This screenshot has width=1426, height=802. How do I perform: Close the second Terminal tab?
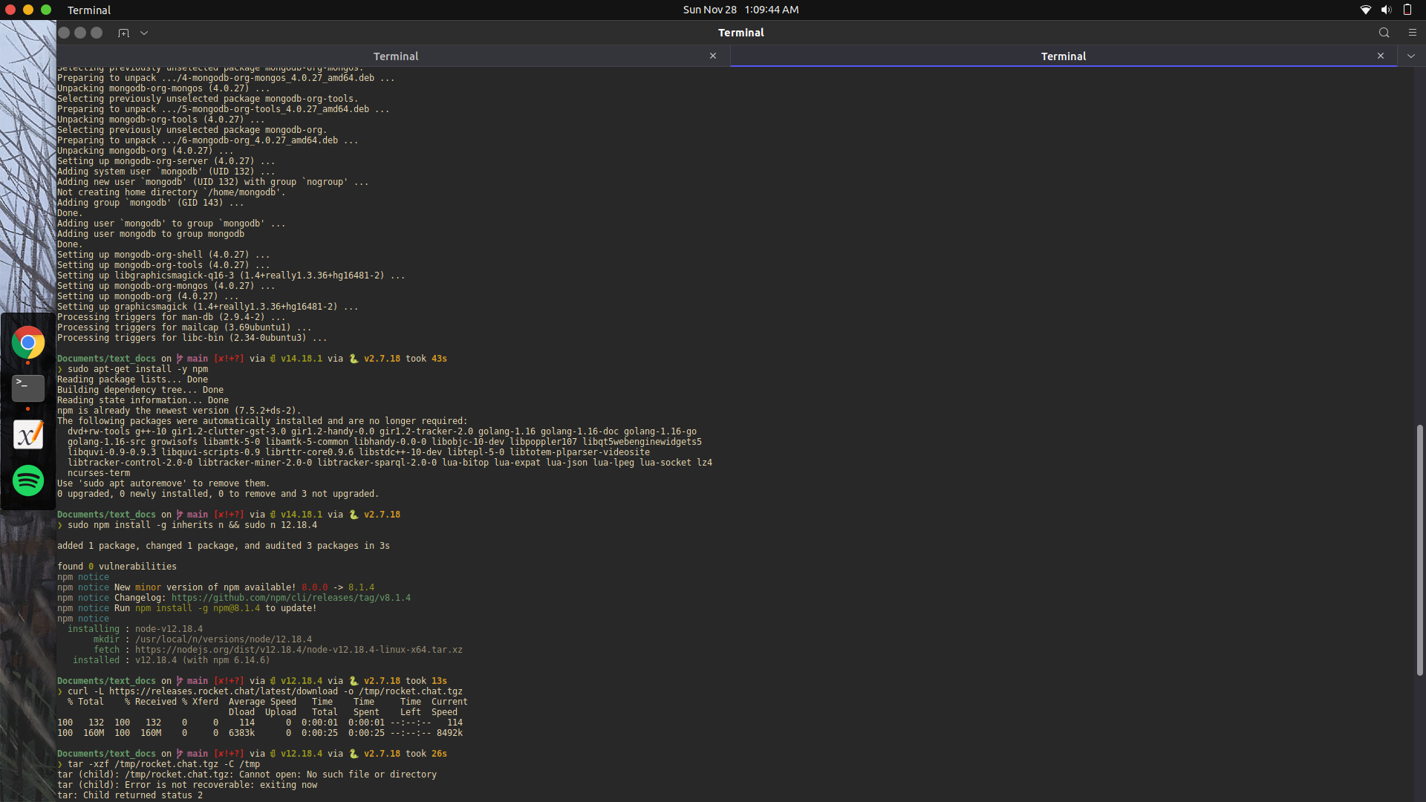coord(1381,56)
